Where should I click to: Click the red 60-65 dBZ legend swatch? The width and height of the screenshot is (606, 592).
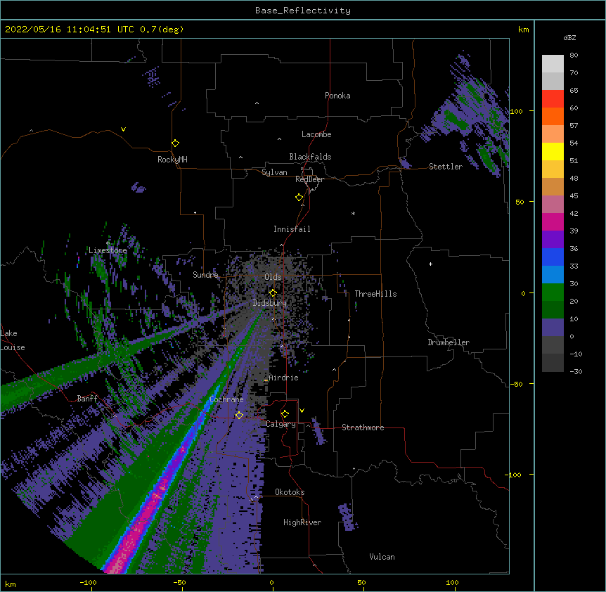(x=553, y=99)
